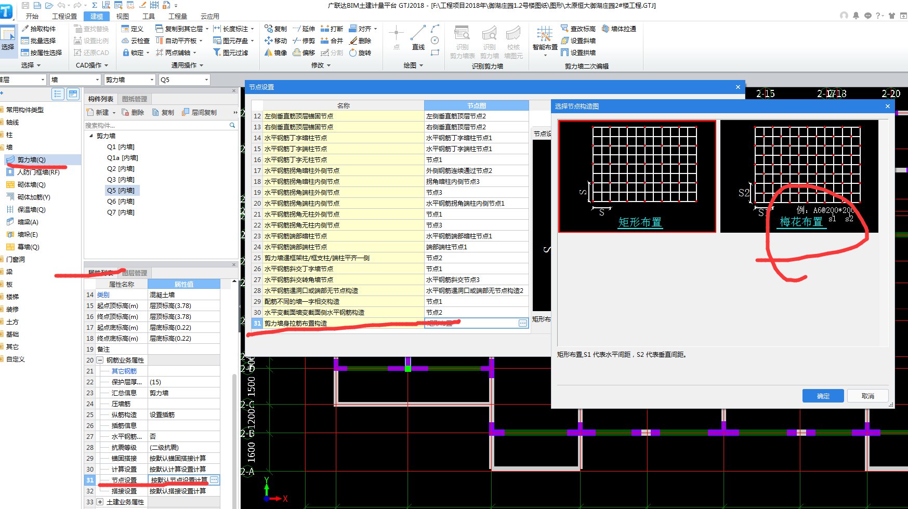Choose the 偏移 offset tool
This screenshot has height=509, width=908.
coord(304,52)
